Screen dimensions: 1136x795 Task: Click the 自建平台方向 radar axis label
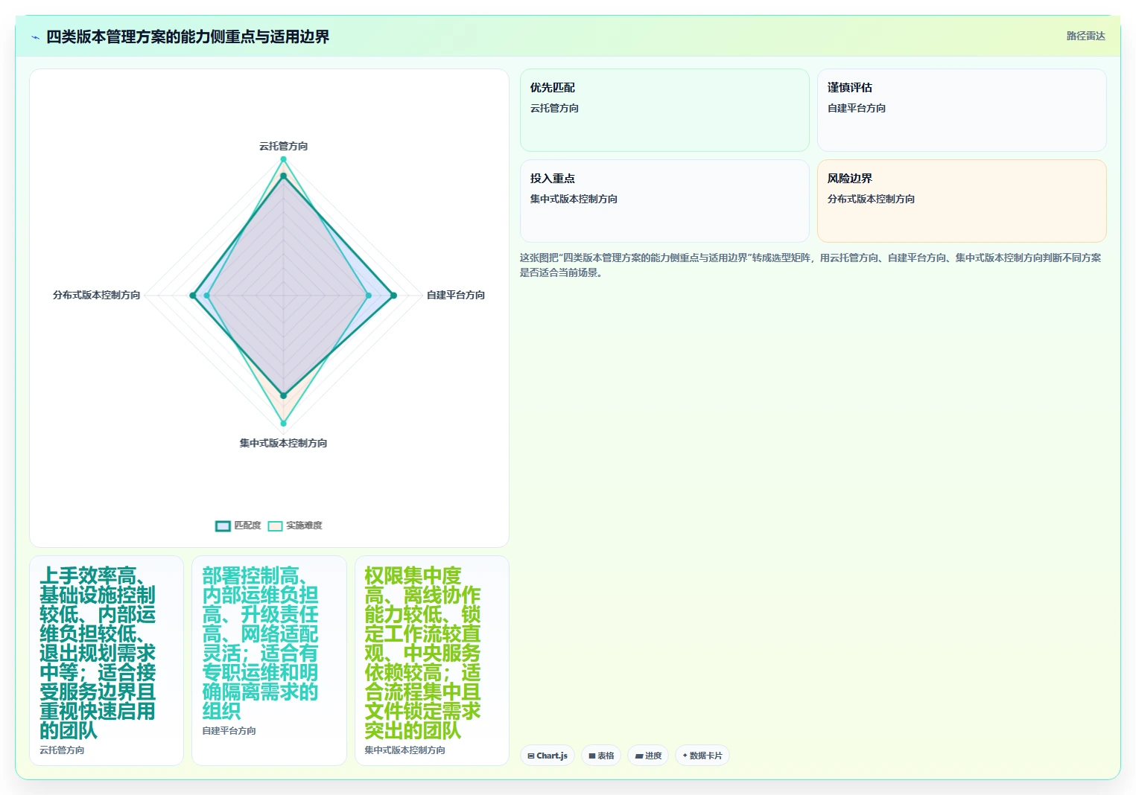(456, 295)
